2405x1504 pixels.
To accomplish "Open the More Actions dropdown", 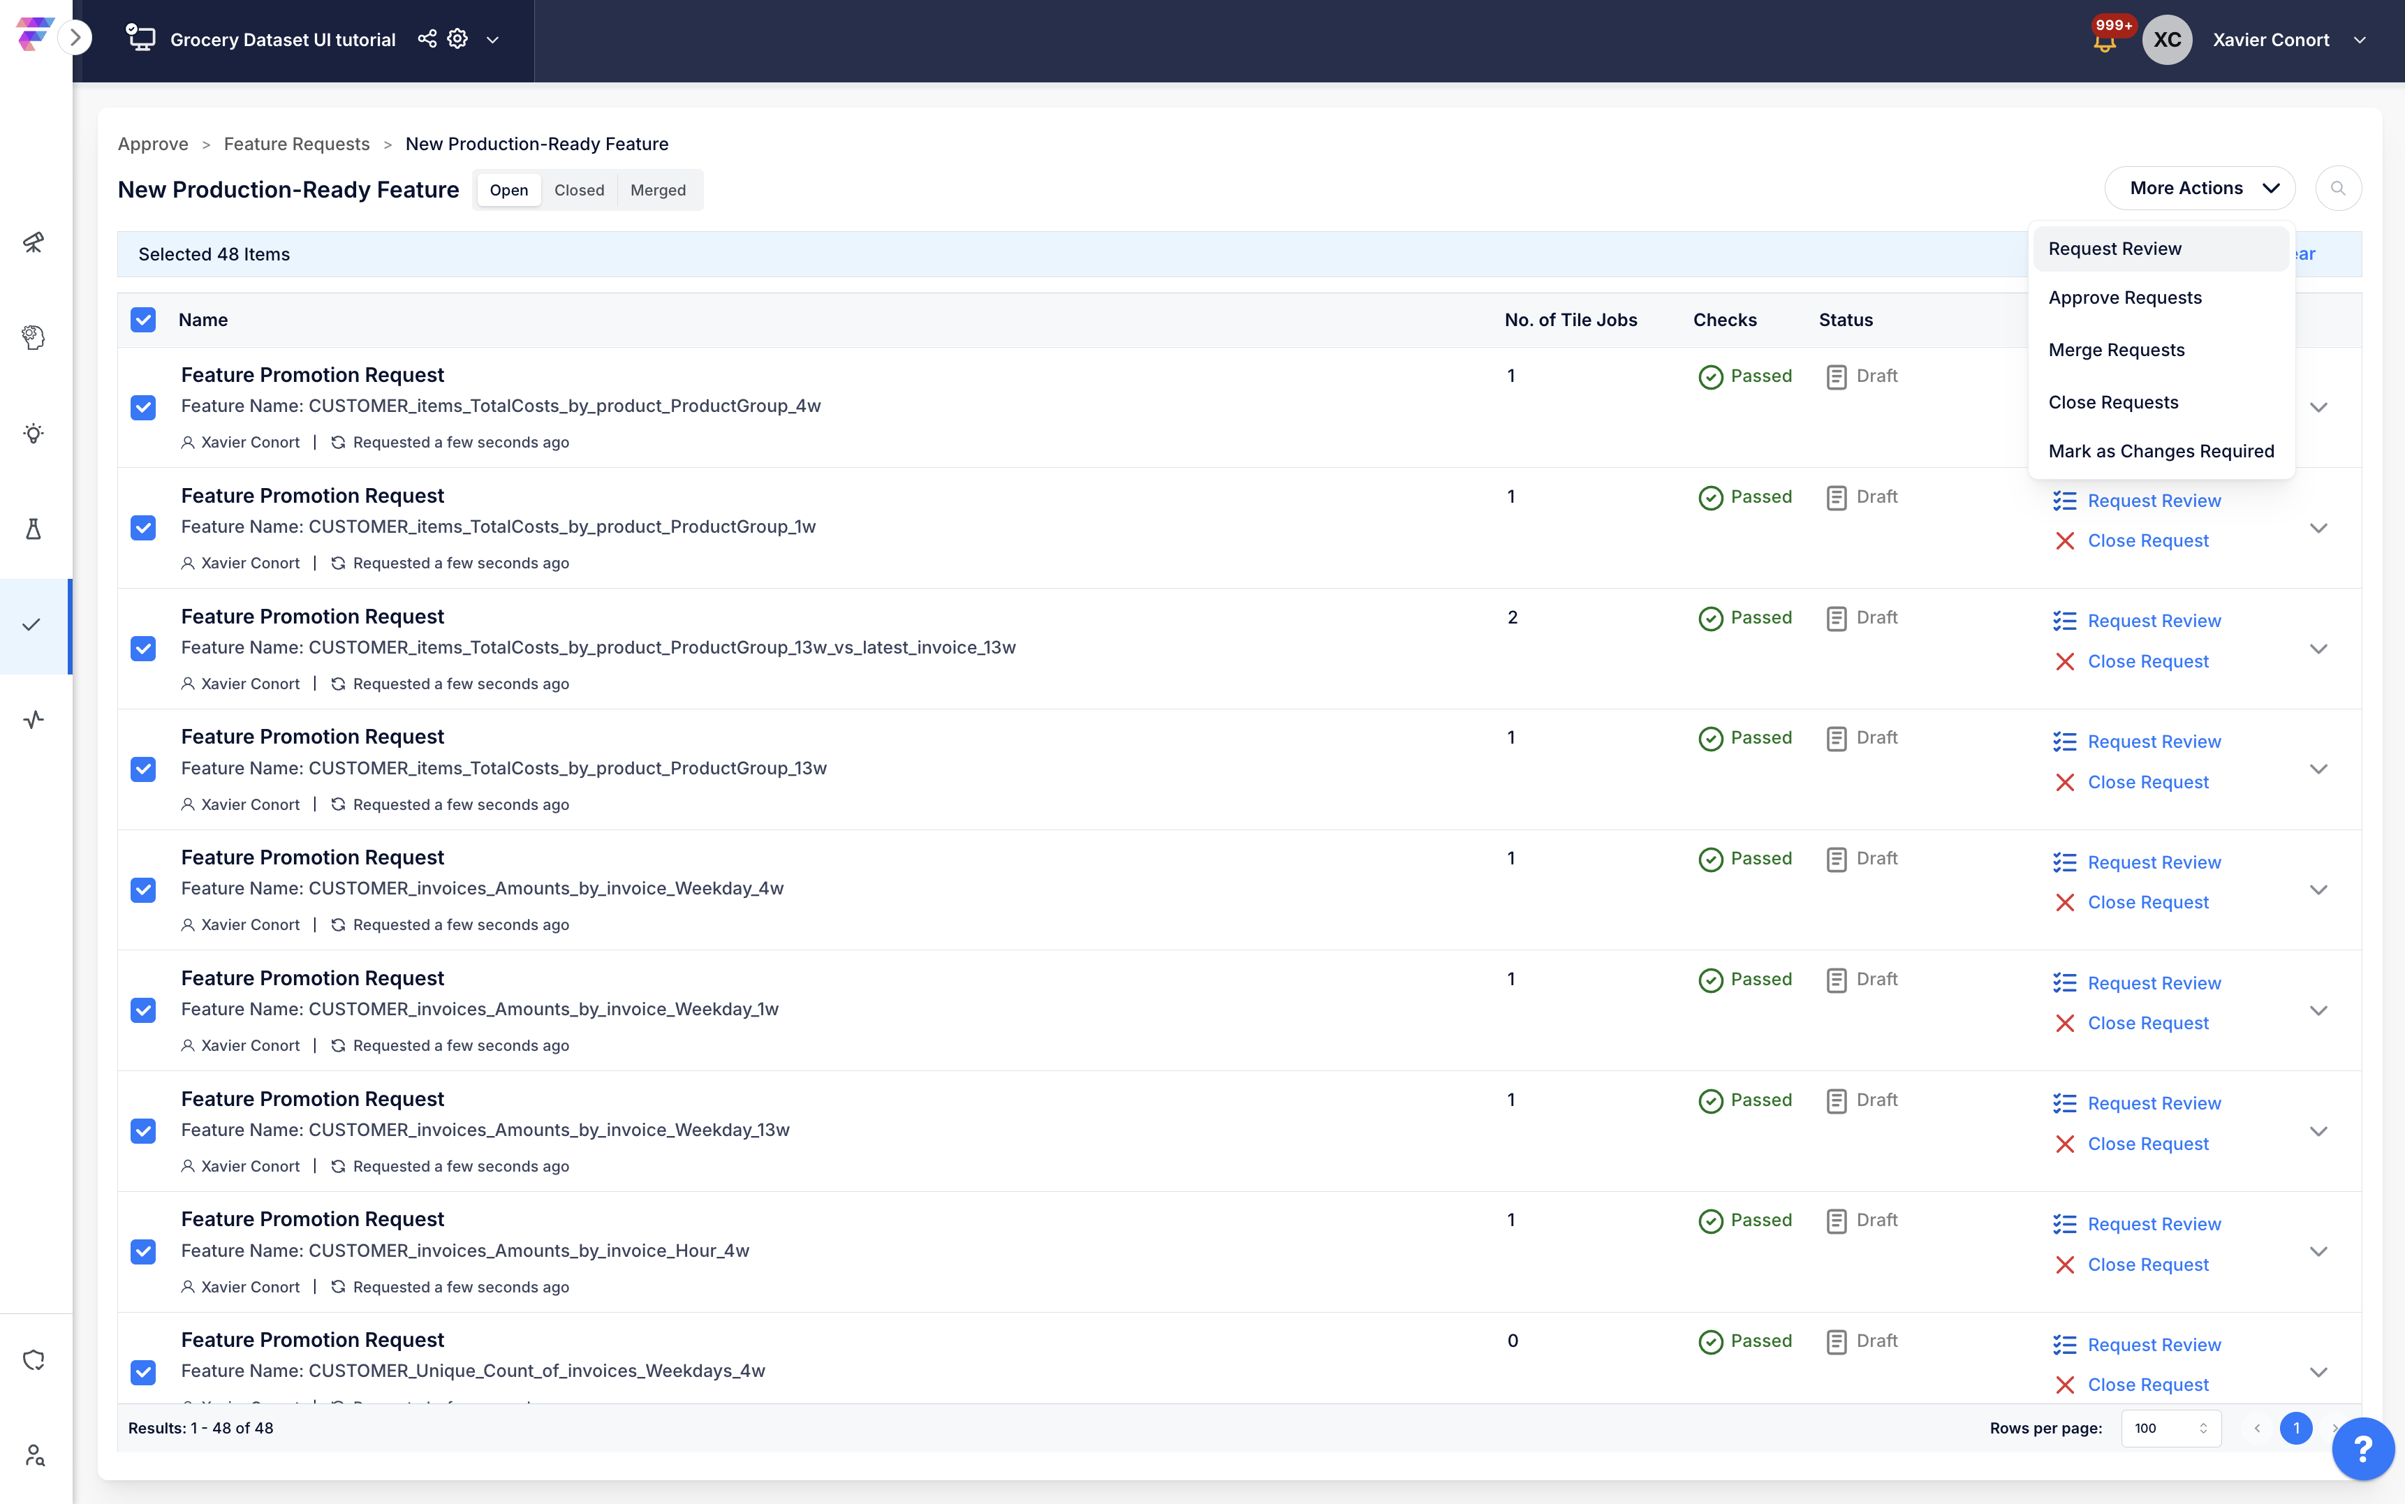I will pyautogui.click(x=2200, y=188).
